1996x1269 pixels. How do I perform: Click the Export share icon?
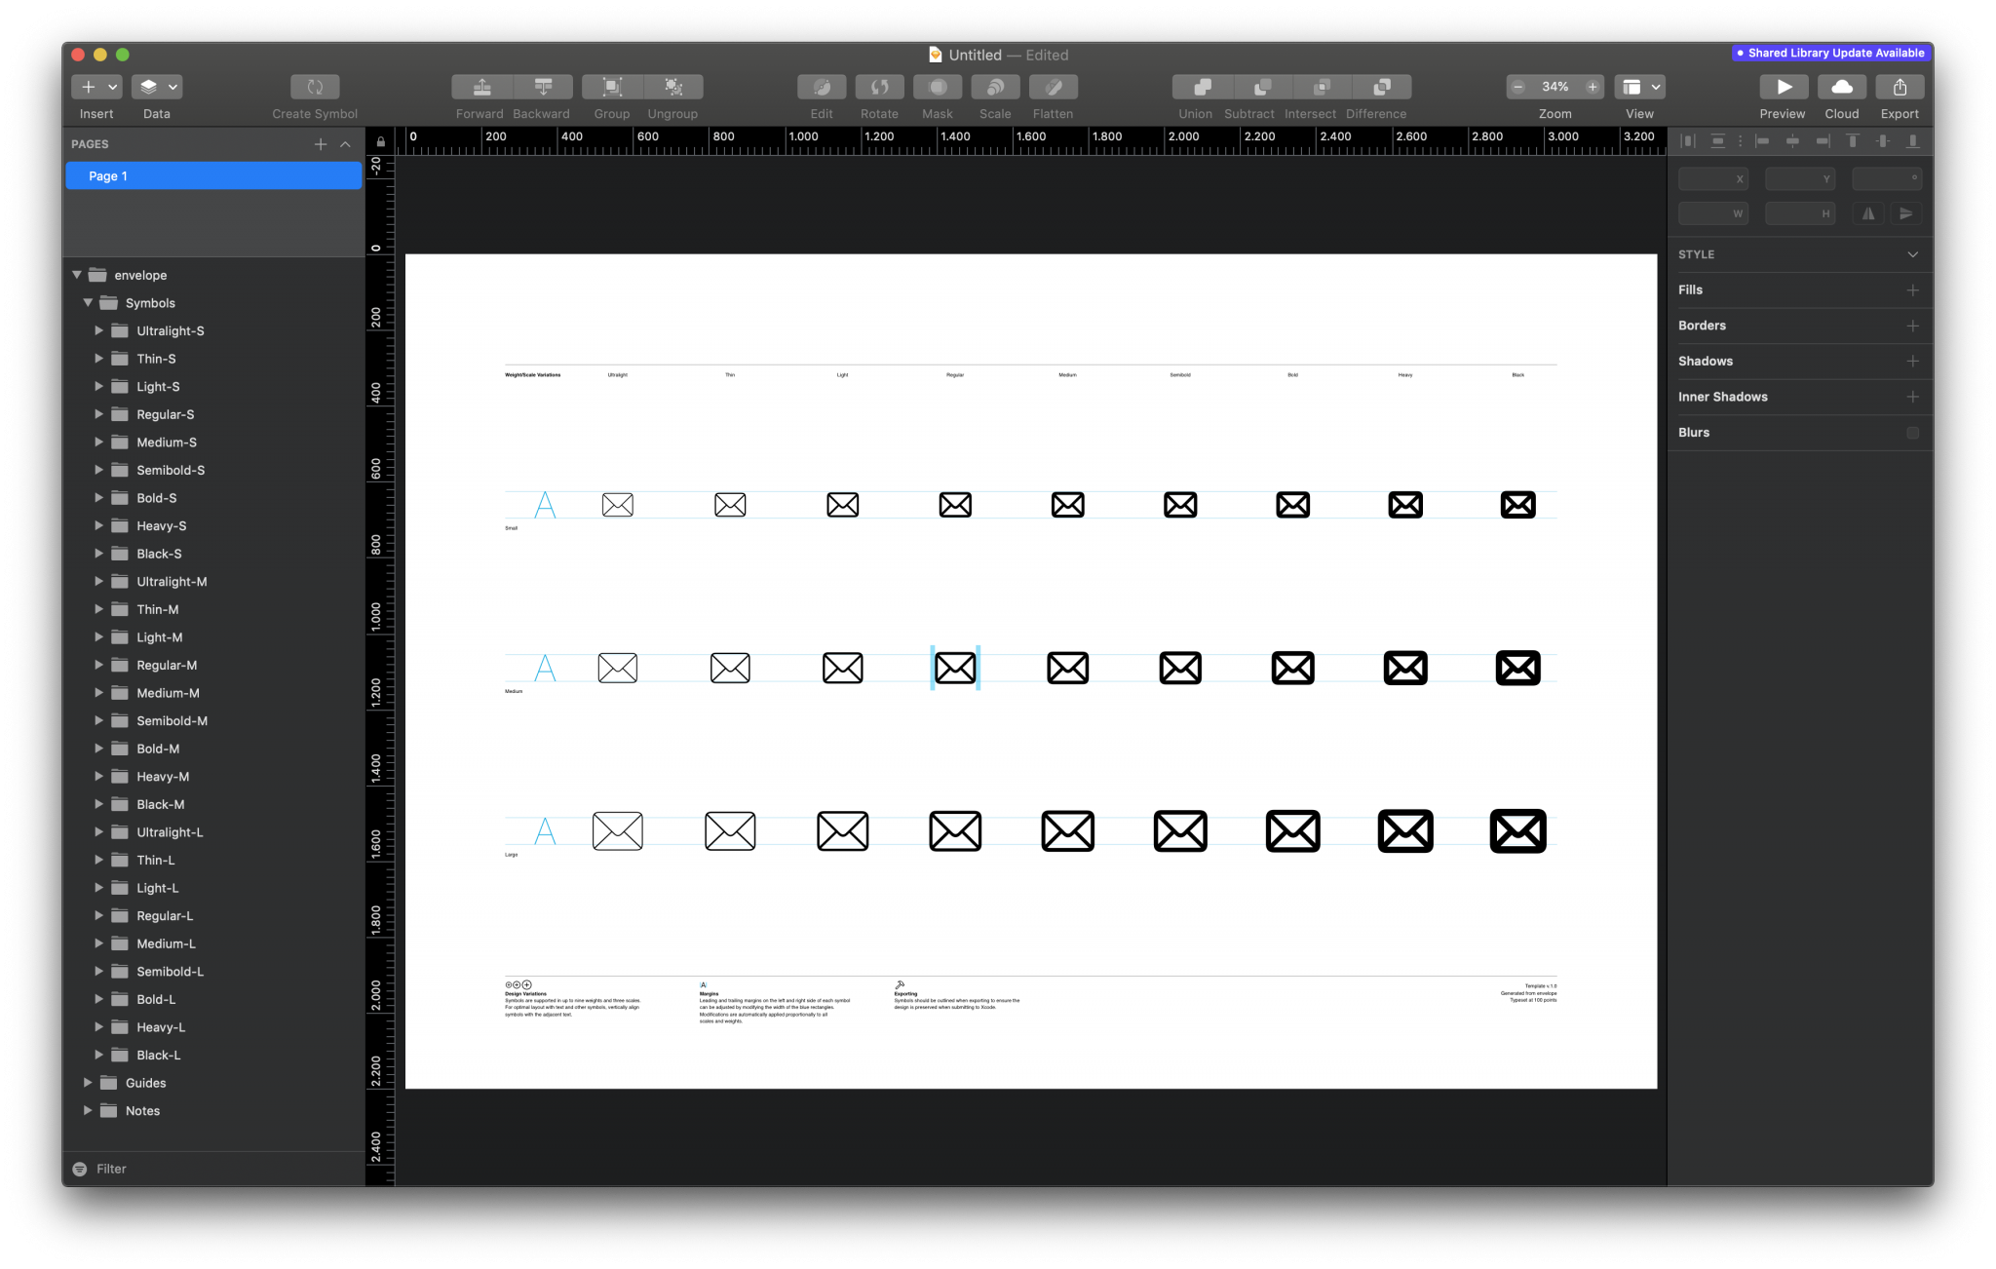click(x=1900, y=87)
